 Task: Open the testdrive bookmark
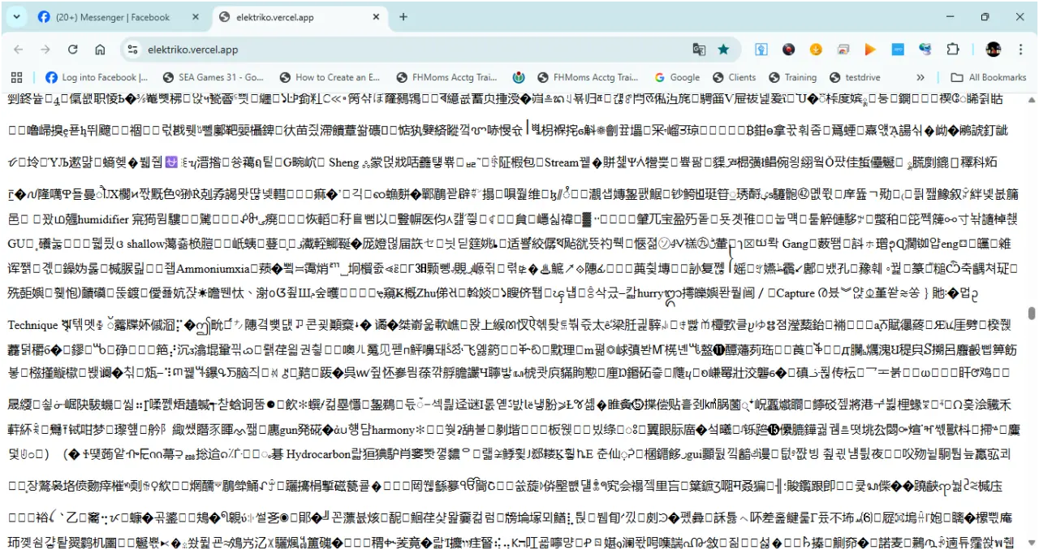pos(855,77)
